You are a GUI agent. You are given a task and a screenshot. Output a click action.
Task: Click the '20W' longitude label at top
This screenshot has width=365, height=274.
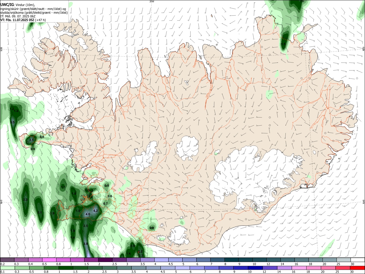[152, 1]
